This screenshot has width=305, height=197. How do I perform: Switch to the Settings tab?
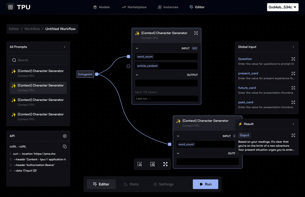(164, 184)
